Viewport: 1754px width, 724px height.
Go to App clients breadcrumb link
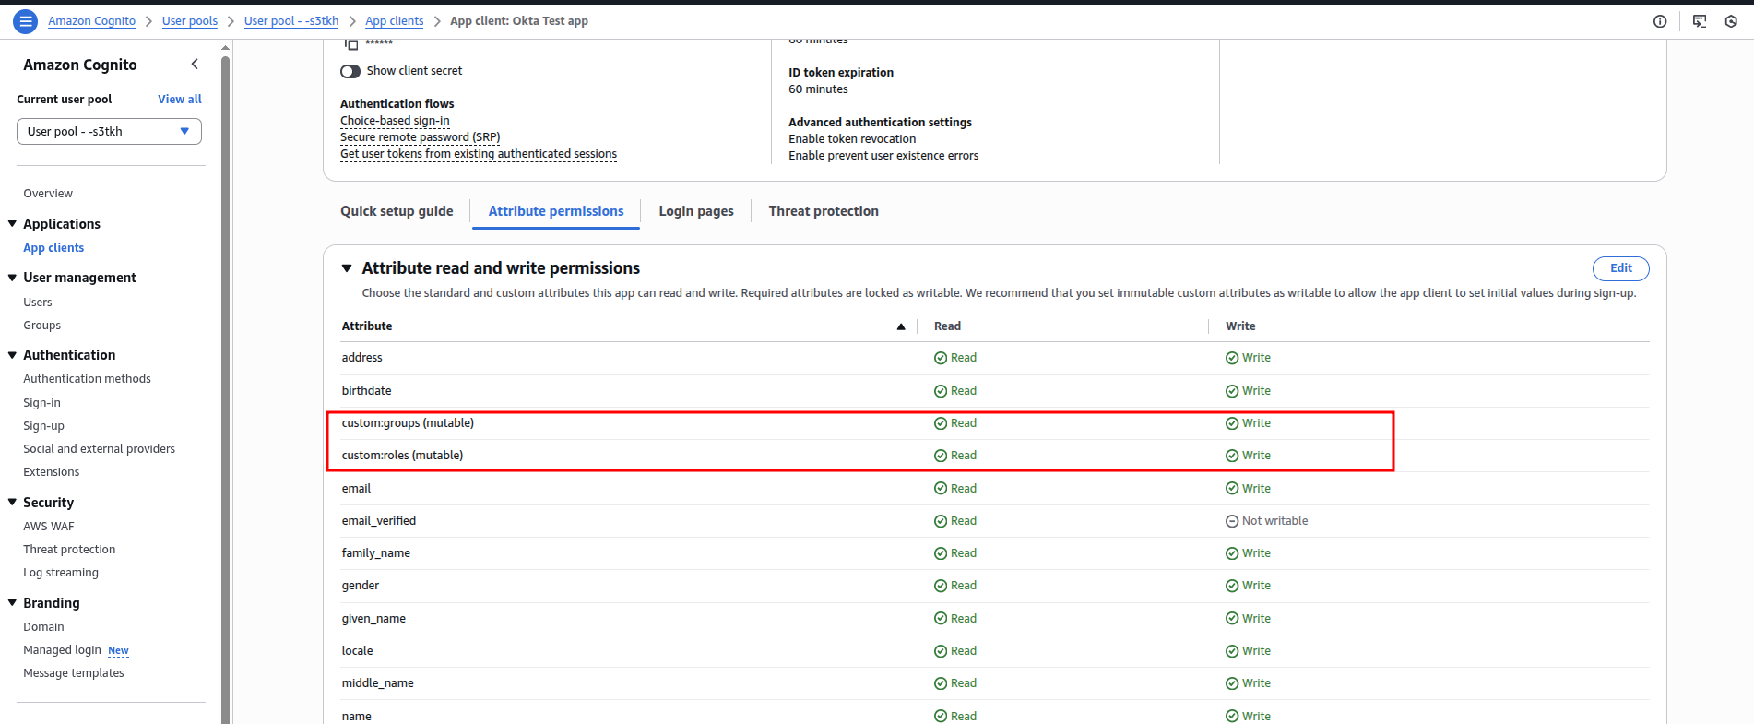[395, 21]
